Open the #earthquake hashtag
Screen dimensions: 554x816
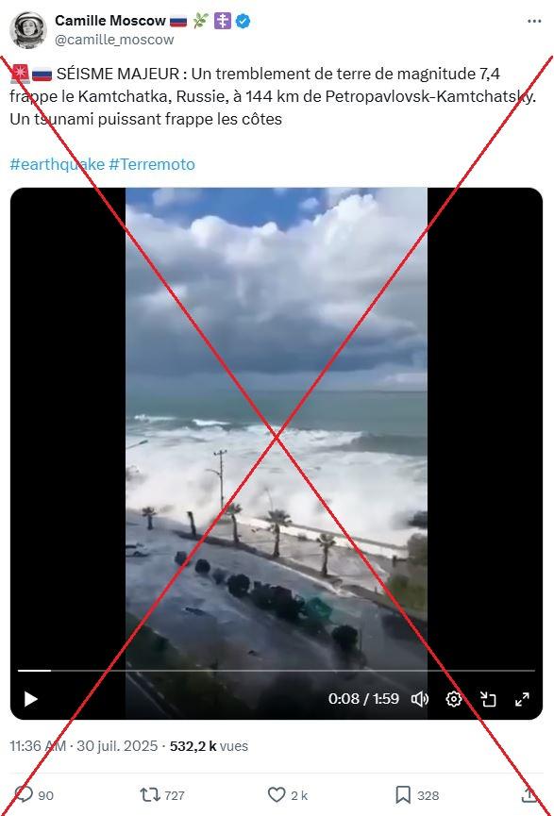[58, 164]
